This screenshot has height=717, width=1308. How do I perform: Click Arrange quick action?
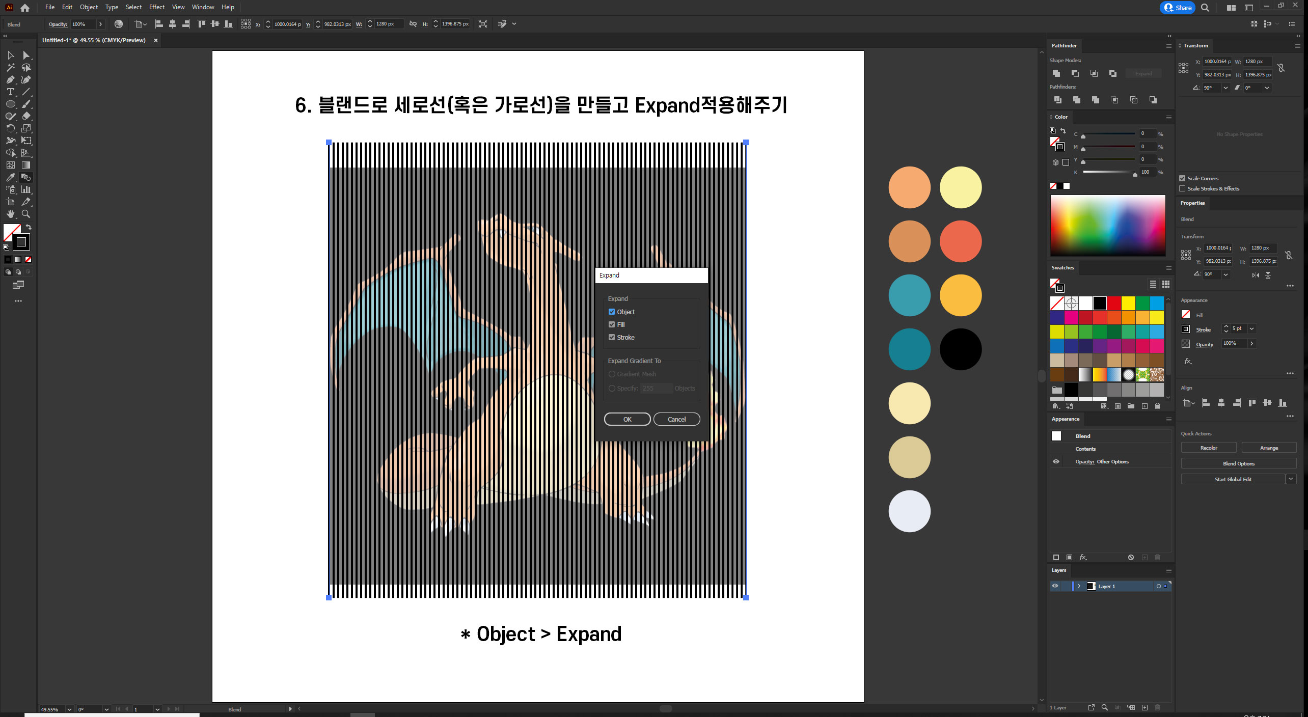click(1269, 448)
